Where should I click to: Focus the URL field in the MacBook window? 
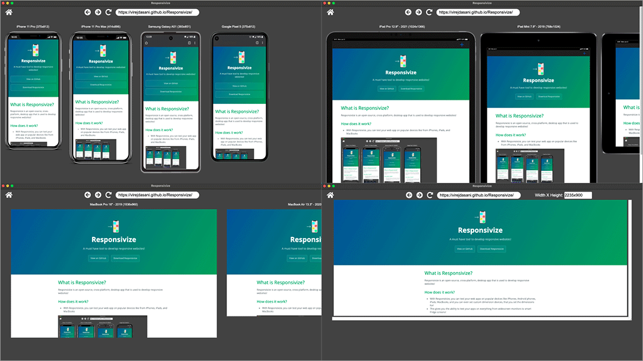(157, 195)
